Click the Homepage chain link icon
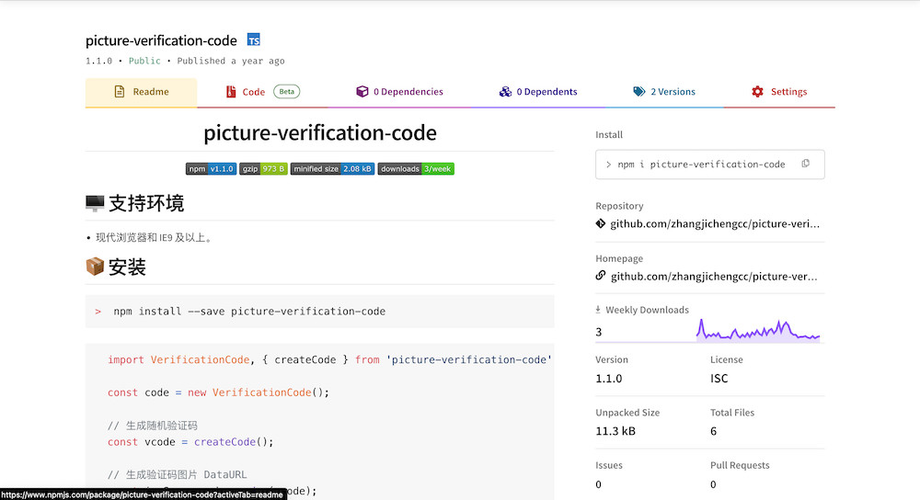 (600, 276)
